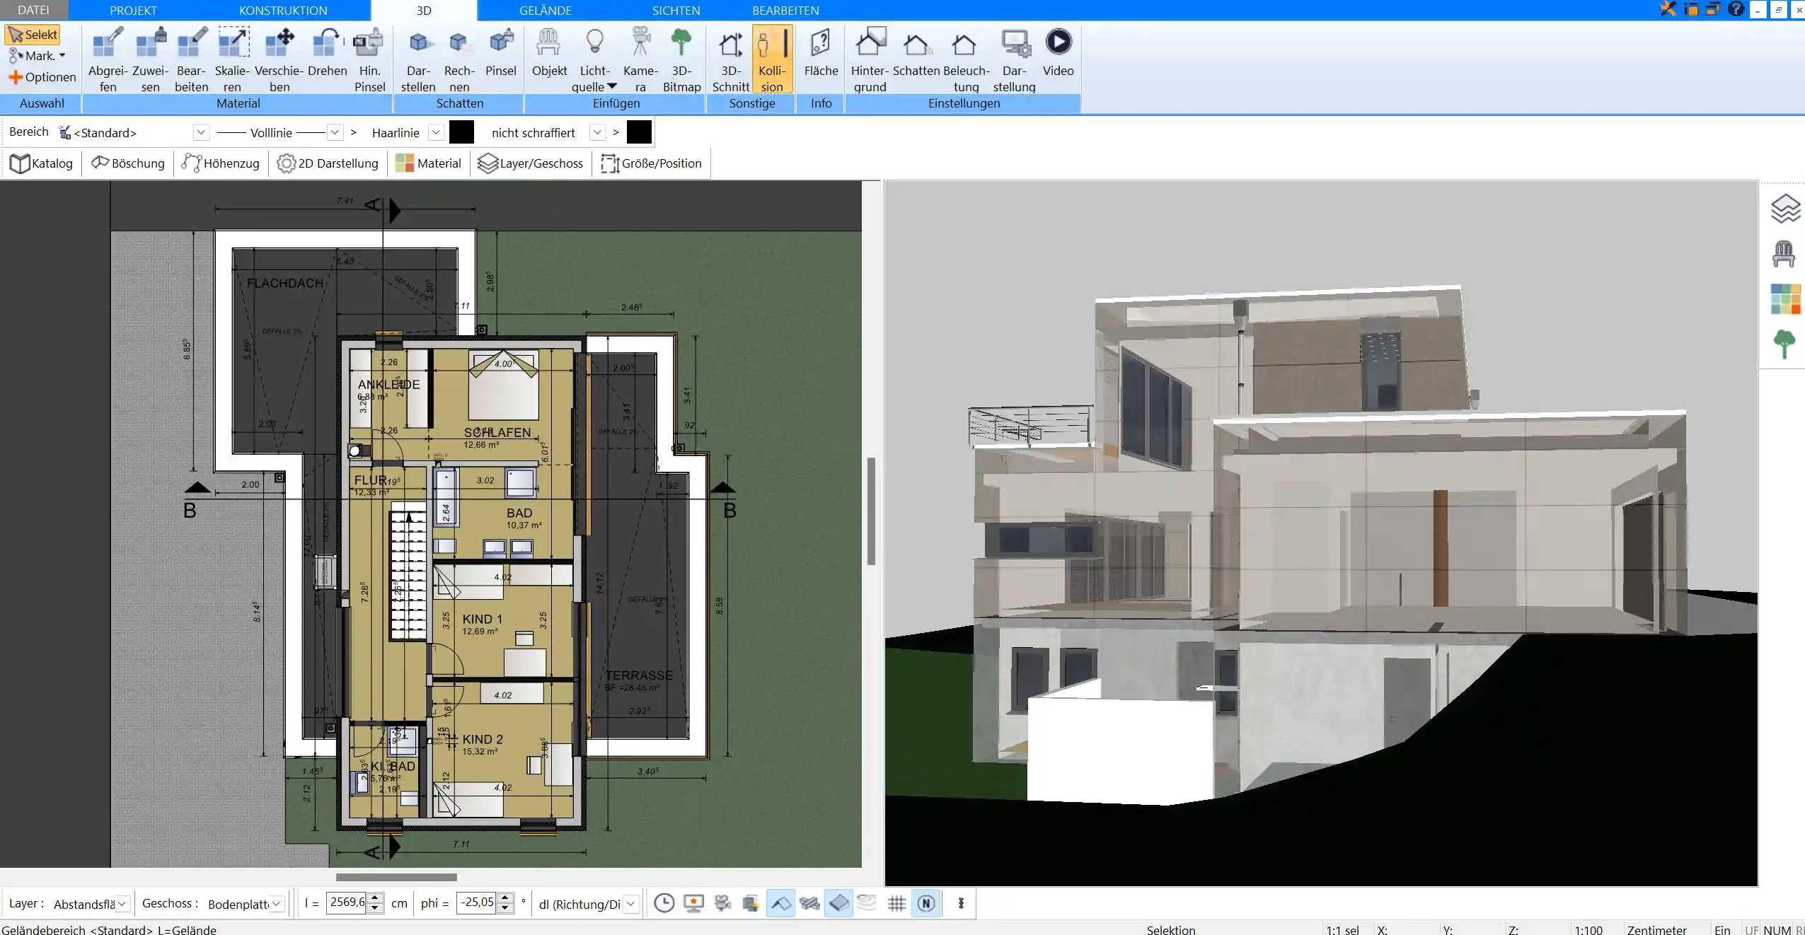Toggle the beams display button in bottom toolbar
This screenshot has width=1805, height=935.
coord(809,903)
